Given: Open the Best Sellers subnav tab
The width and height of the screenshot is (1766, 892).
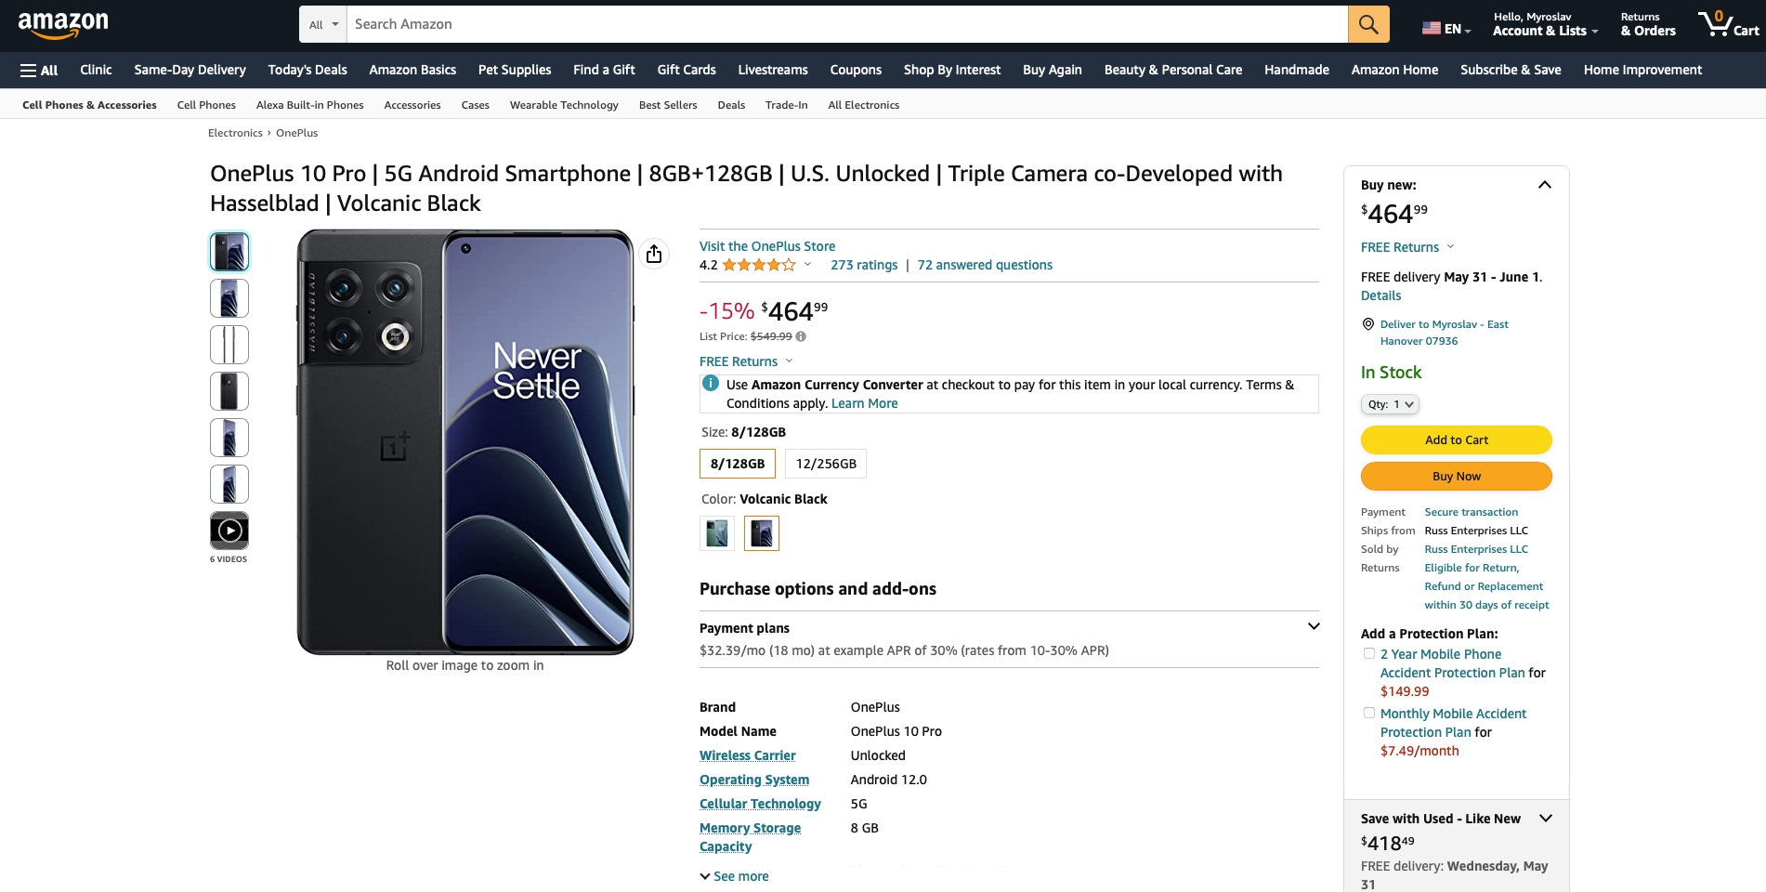Looking at the screenshot, I should click(x=668, y=105).
